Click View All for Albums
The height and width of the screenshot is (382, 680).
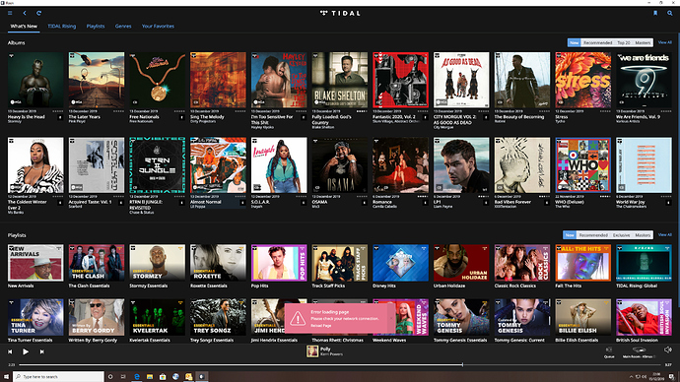click(x=665, y=42)
